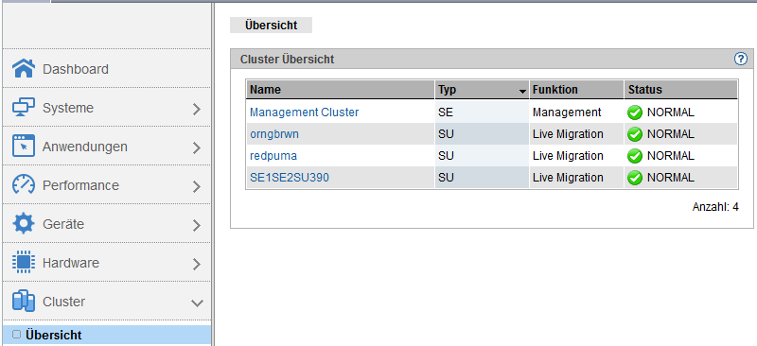Click the green status icon for redpuma
Screen dimensions: 757x346
click(634, 156)
